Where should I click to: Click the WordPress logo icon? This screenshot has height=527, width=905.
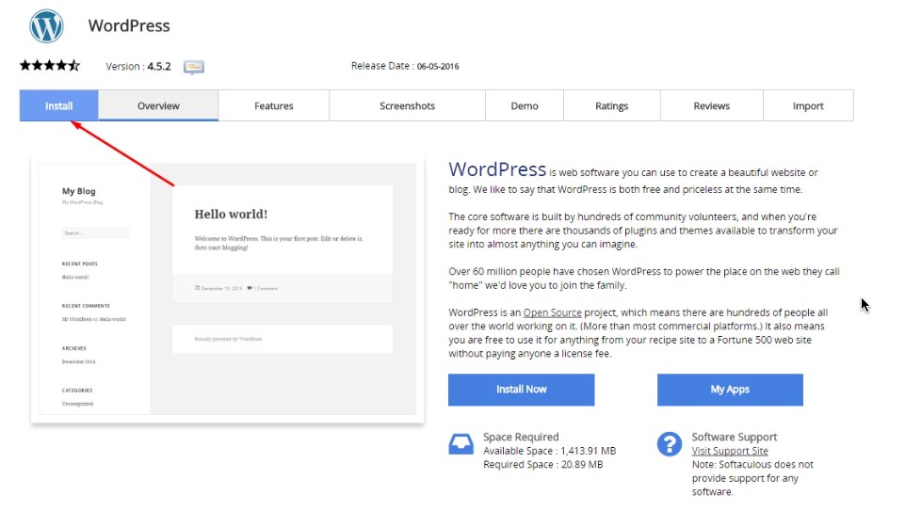[46, 26]
